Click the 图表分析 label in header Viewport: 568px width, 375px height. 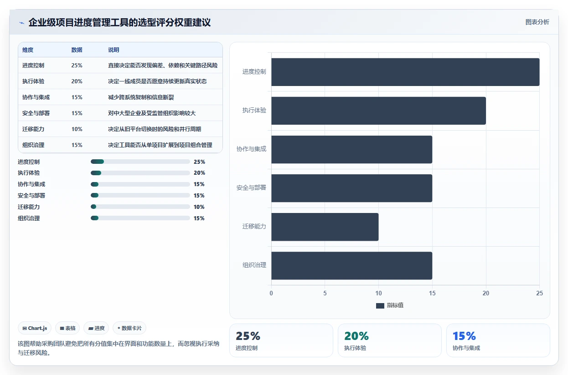pos(537,22)
